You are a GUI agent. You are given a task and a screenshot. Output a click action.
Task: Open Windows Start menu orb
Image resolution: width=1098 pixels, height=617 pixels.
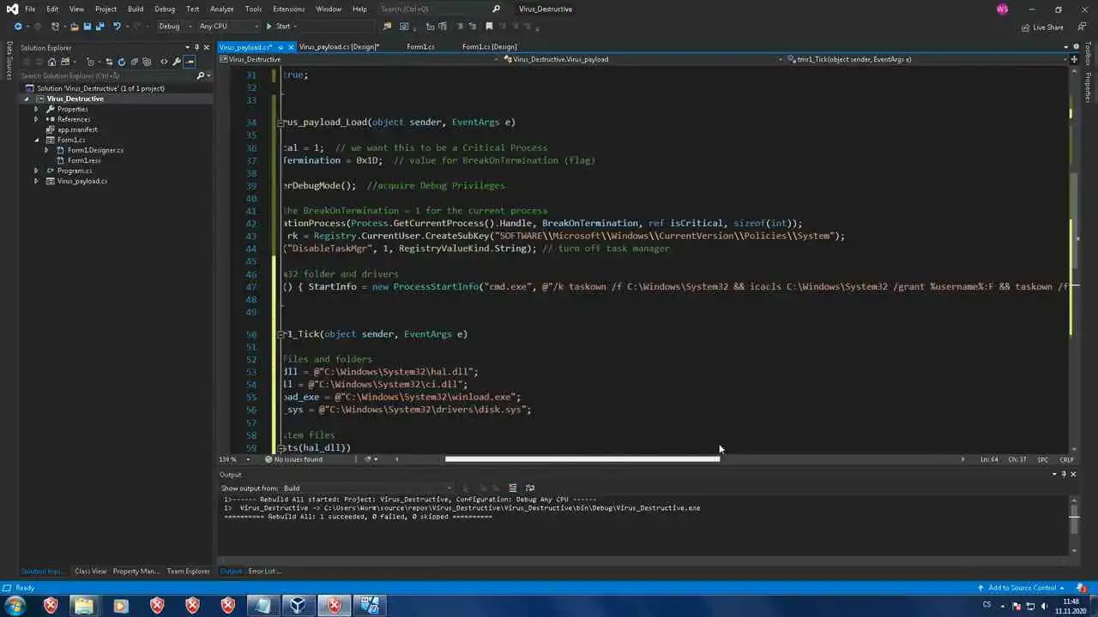(x=15, y=606)
